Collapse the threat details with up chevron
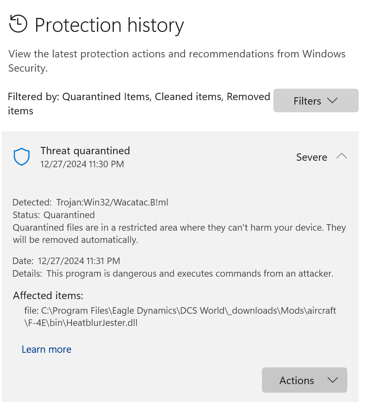This screenshot has height=402, width=366. point(342,156)
